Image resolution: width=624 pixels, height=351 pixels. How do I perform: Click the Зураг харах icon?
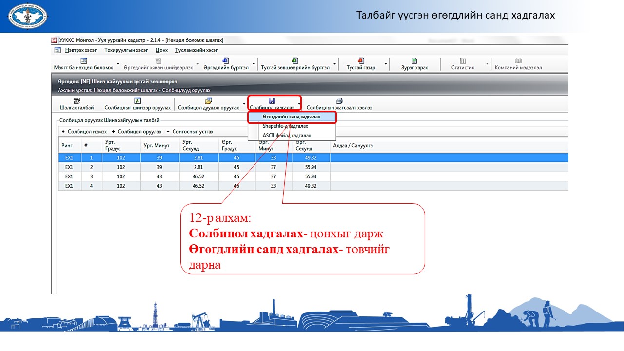414,61
